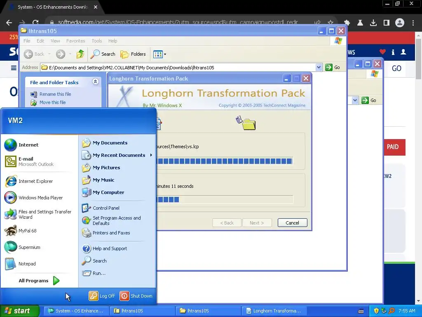Bookmark the page with the star icon
The height and width of the screenshot is (317, 422).
coord(331,23)
